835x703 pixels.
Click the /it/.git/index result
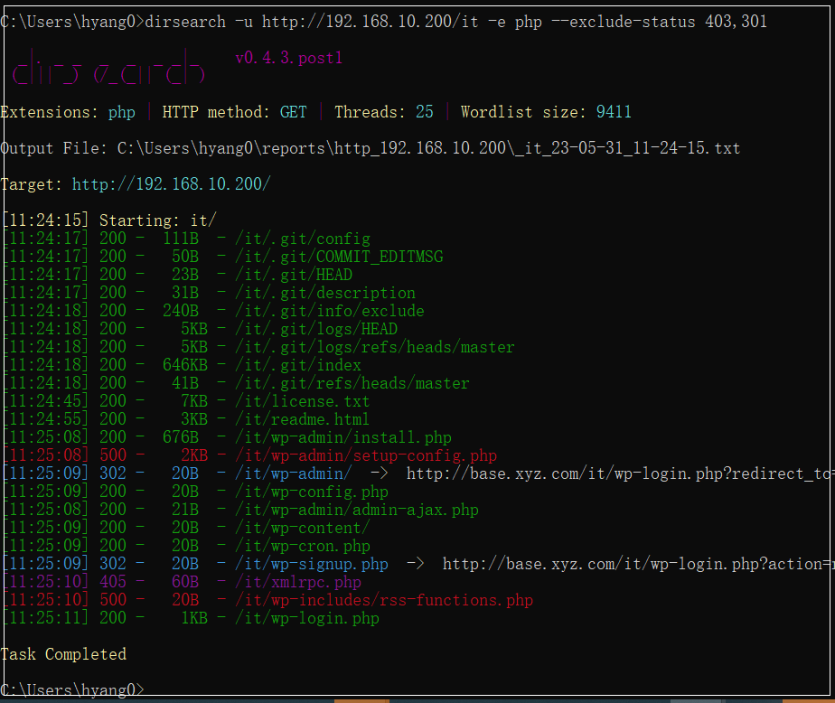(x=298, y=365)
